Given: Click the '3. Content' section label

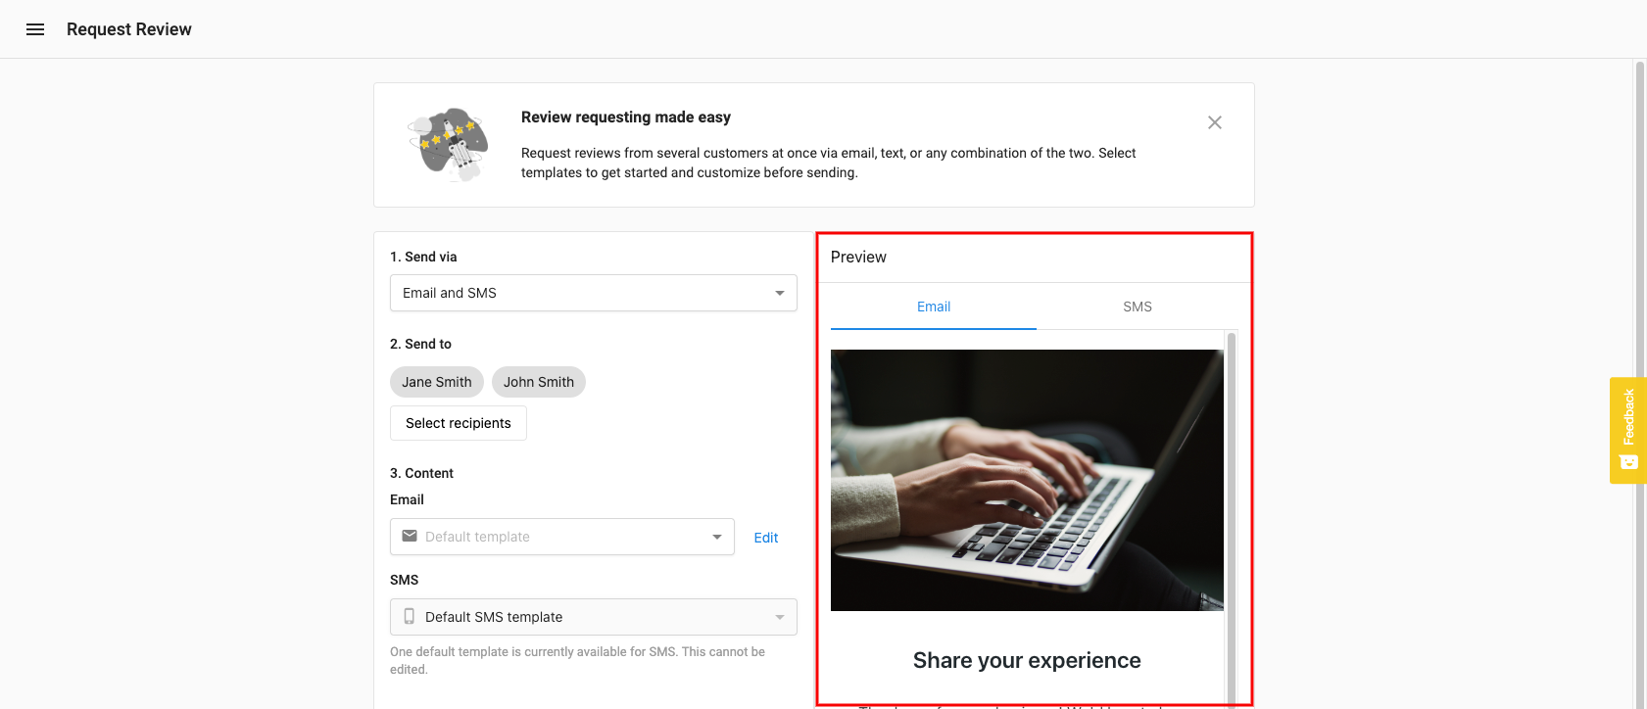Looking at the screenshot, I should click(421, 473).
